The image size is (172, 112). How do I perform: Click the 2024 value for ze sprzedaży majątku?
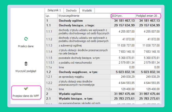pyautogui.click(x=123, y=77)
